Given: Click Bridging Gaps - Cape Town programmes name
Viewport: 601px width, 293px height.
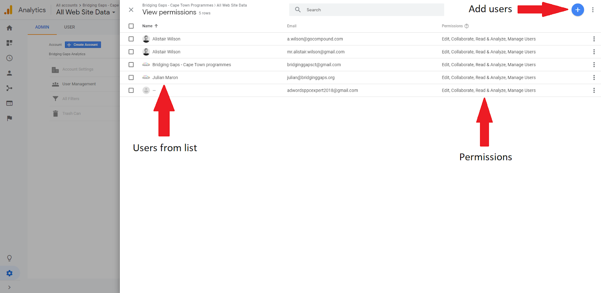Looking at the screenshot, I should point(192,65).
